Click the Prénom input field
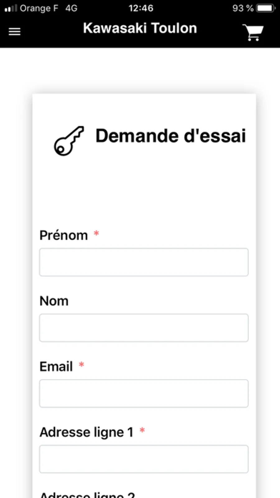The width and height of the screenshot is (280, 498). [x=144, y=262]
